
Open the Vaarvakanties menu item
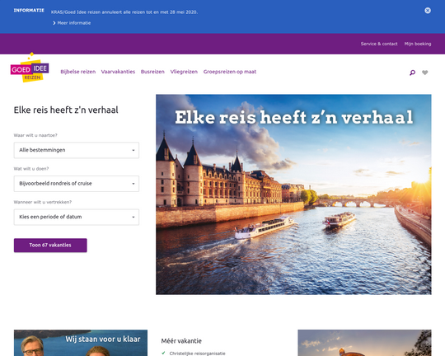pyautogui.click(x=118, y=72)
